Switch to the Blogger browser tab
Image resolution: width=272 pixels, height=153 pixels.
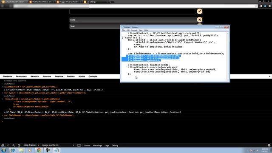[69, 2]
